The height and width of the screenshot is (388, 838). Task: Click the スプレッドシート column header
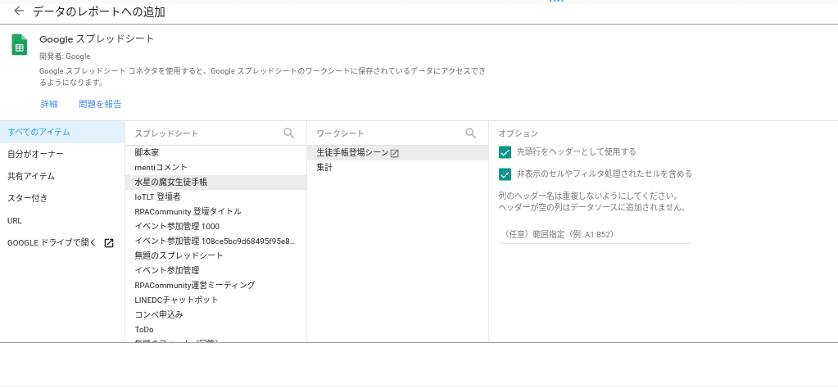(x=166, y=133)
